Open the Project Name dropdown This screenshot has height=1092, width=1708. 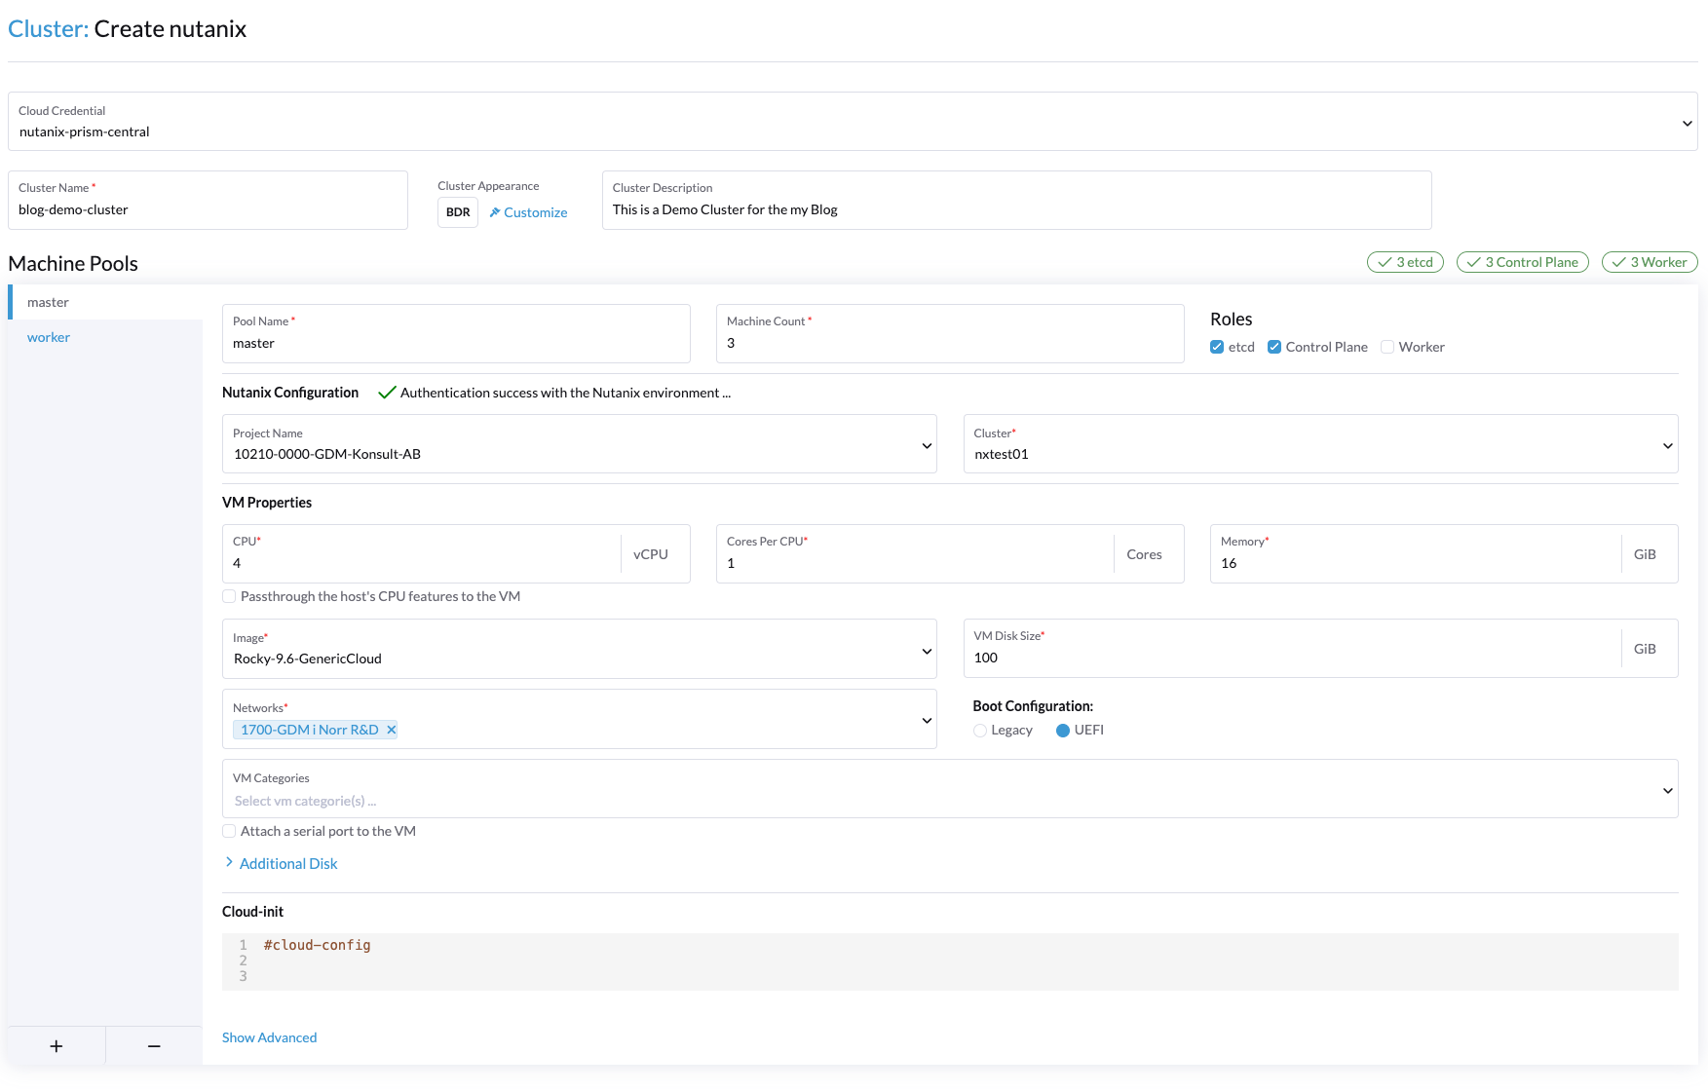coord(580,444)
